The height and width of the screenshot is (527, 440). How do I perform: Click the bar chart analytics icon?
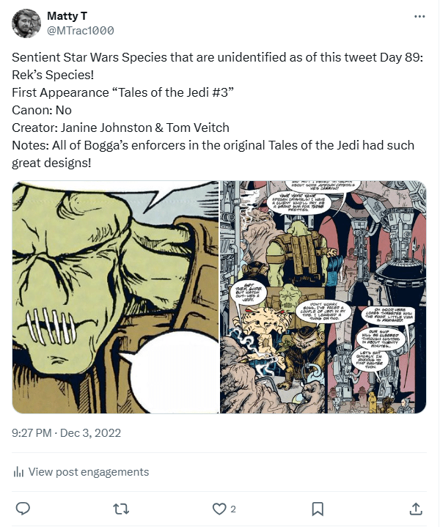click(19, 472)
